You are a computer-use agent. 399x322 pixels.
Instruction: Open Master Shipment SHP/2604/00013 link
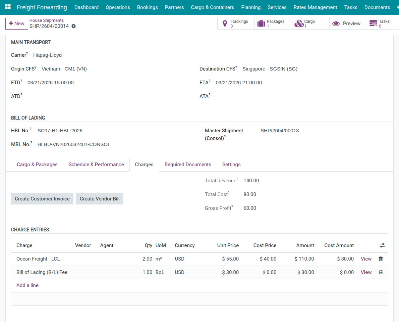(280, 131)
